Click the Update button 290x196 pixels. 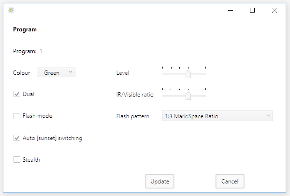pos(159,181)
